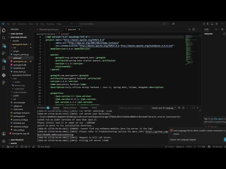This screenshot has height=169, width=226.
Task: Open the Testing flask view
Action: (x=4, y=68)
